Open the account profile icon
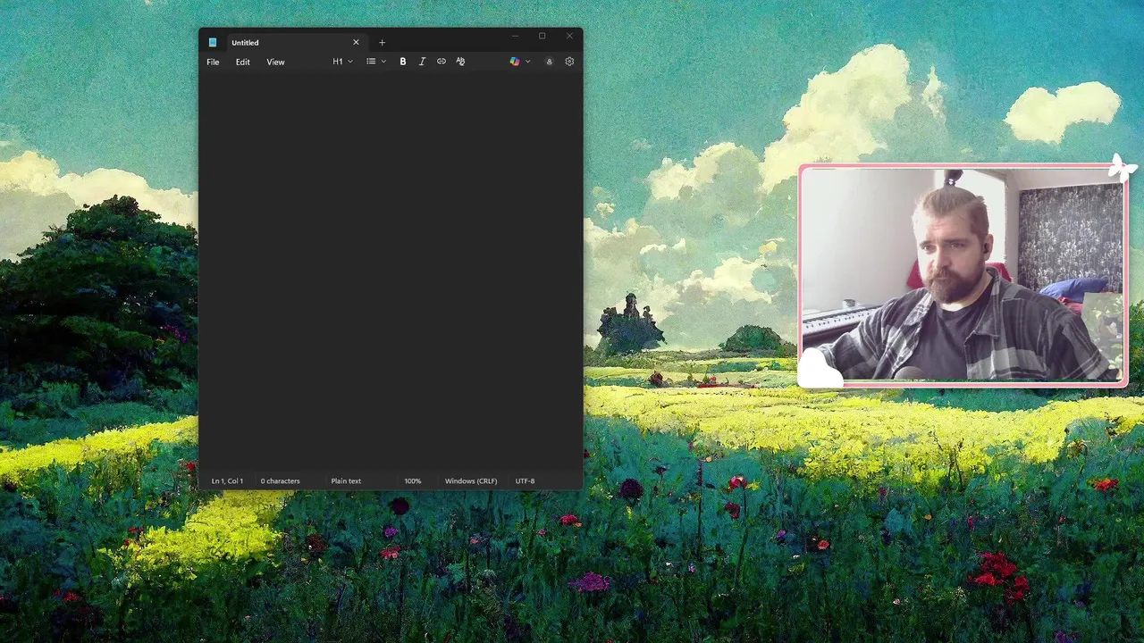1144x643 pixels. (549, 62)
